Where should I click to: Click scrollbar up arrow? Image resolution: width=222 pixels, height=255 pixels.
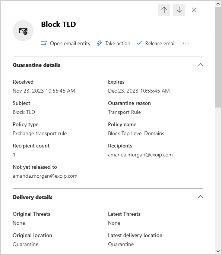click(x=218, y=4)
